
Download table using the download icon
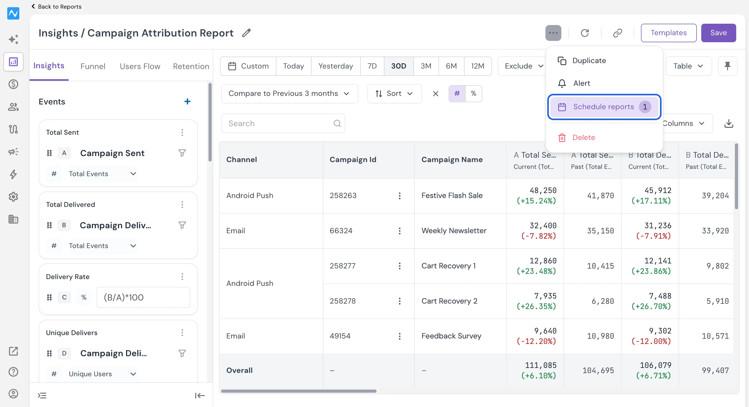coord(728,124)
